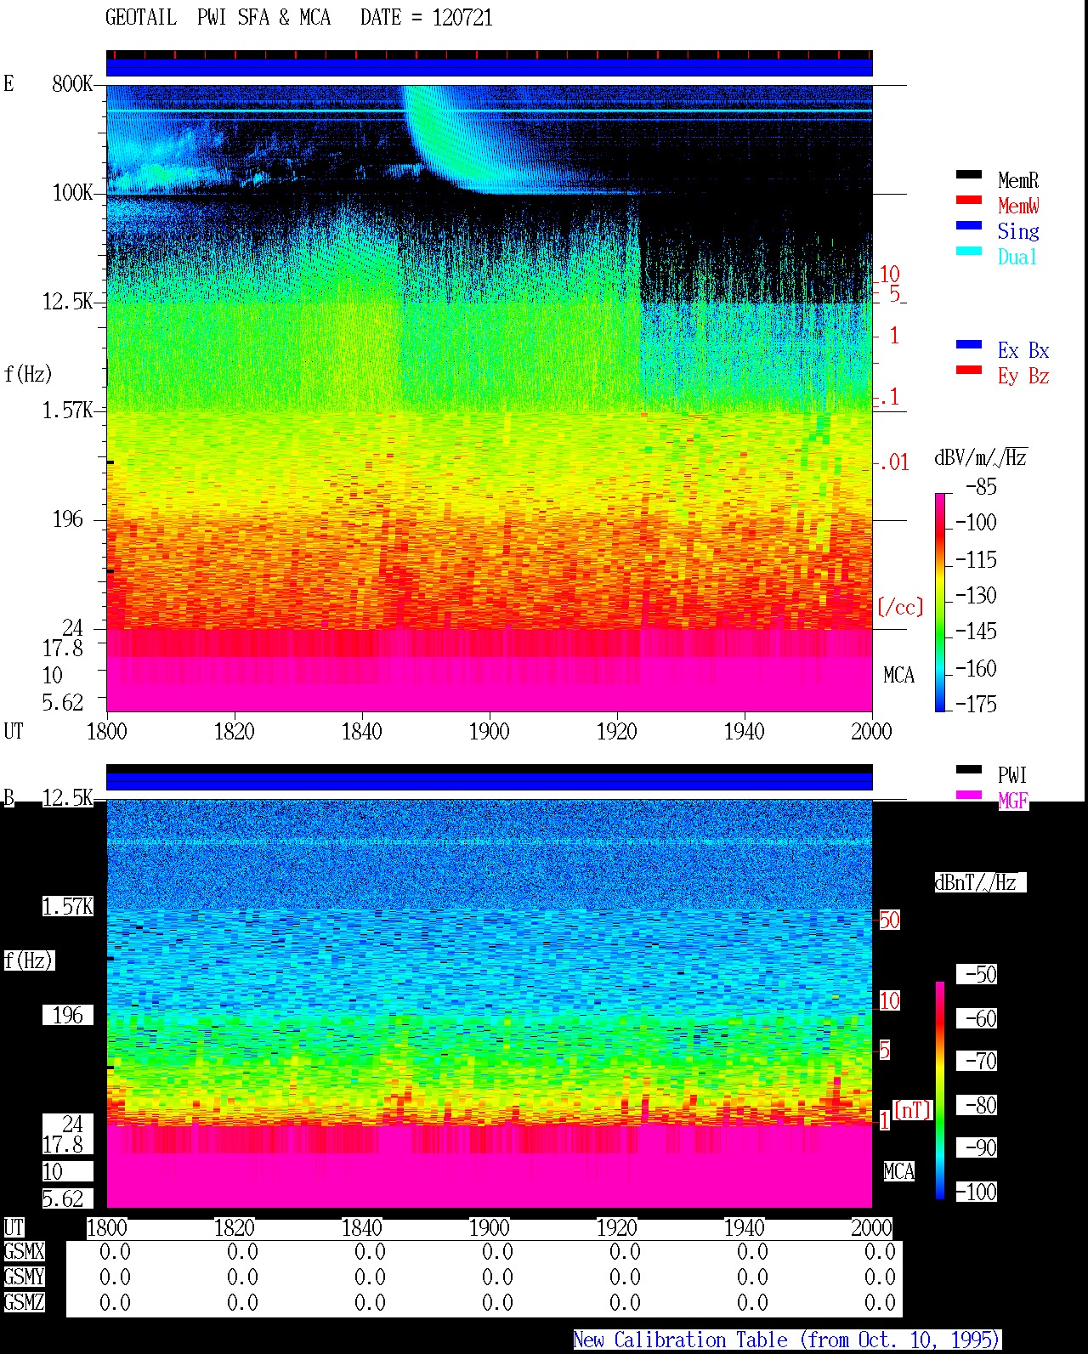Select the Ex Bx legend label
The height and width of the screenshot is (1354, 1088).
[x=1023, y=350]
